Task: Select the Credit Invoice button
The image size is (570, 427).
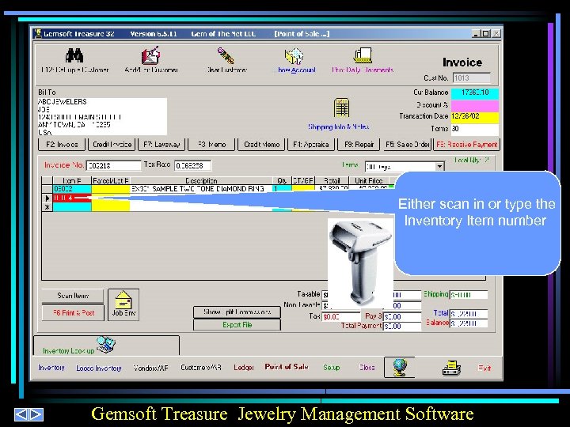Action: [112, 145]
